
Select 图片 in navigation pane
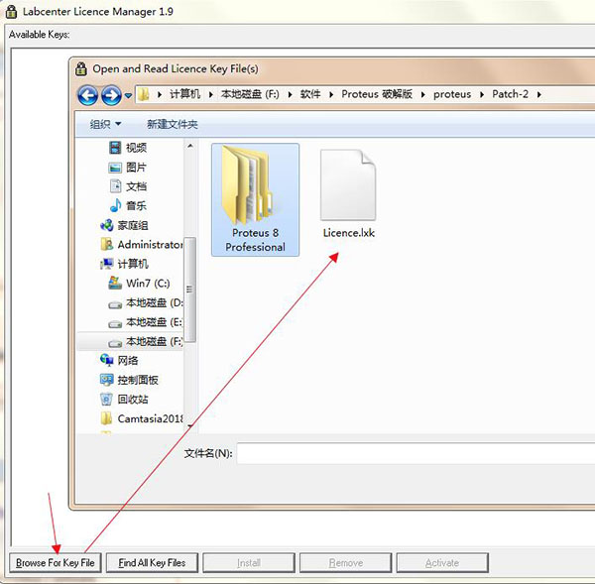(128, 167)
